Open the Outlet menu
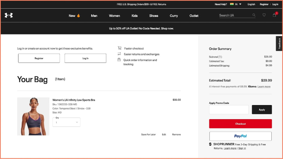 click(x=194, y=16)
